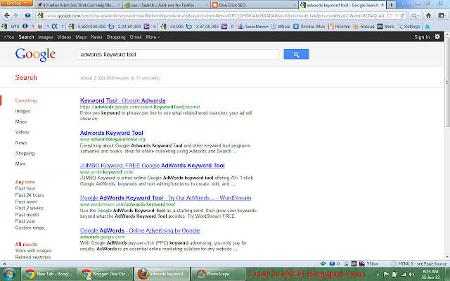Open the SEO toolbar Settings

(x=409, y=27)
